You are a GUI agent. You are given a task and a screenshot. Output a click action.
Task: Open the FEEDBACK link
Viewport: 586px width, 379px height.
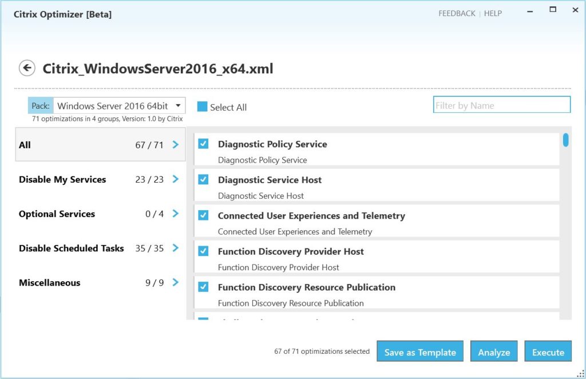pyautogui.click(x=457, y=14)
